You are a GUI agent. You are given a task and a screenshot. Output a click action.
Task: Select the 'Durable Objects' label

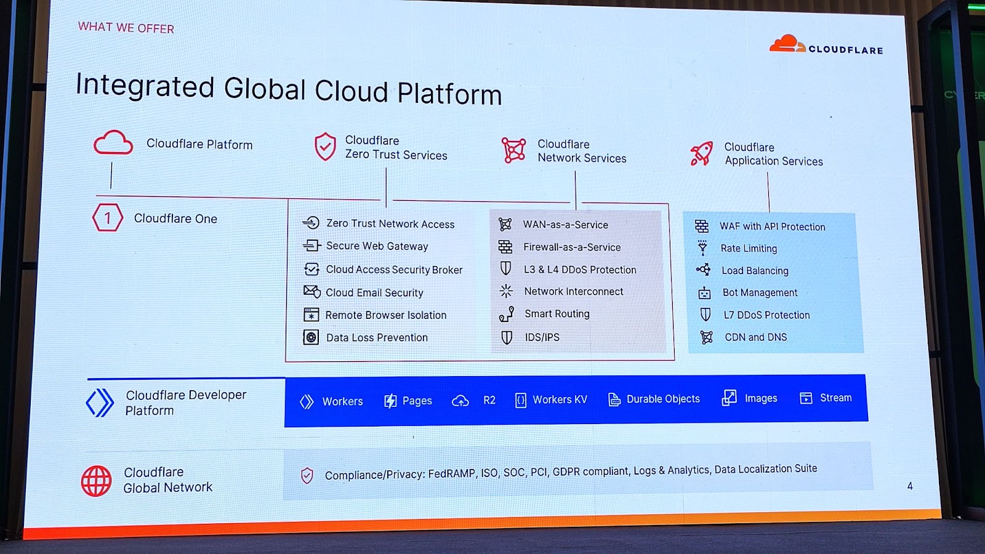click(x=663, y=399)
